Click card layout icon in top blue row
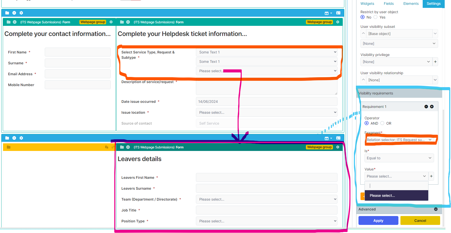 [x=338, y=13]
